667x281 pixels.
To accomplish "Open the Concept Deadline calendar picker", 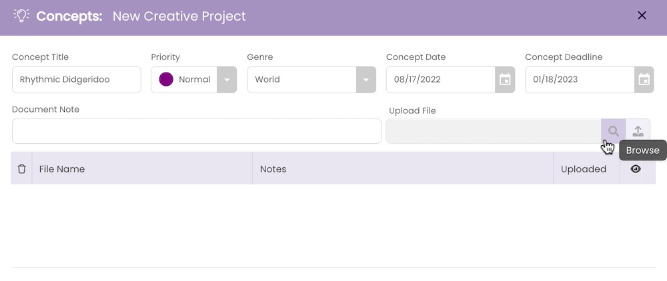I will [x=644, y=79].
